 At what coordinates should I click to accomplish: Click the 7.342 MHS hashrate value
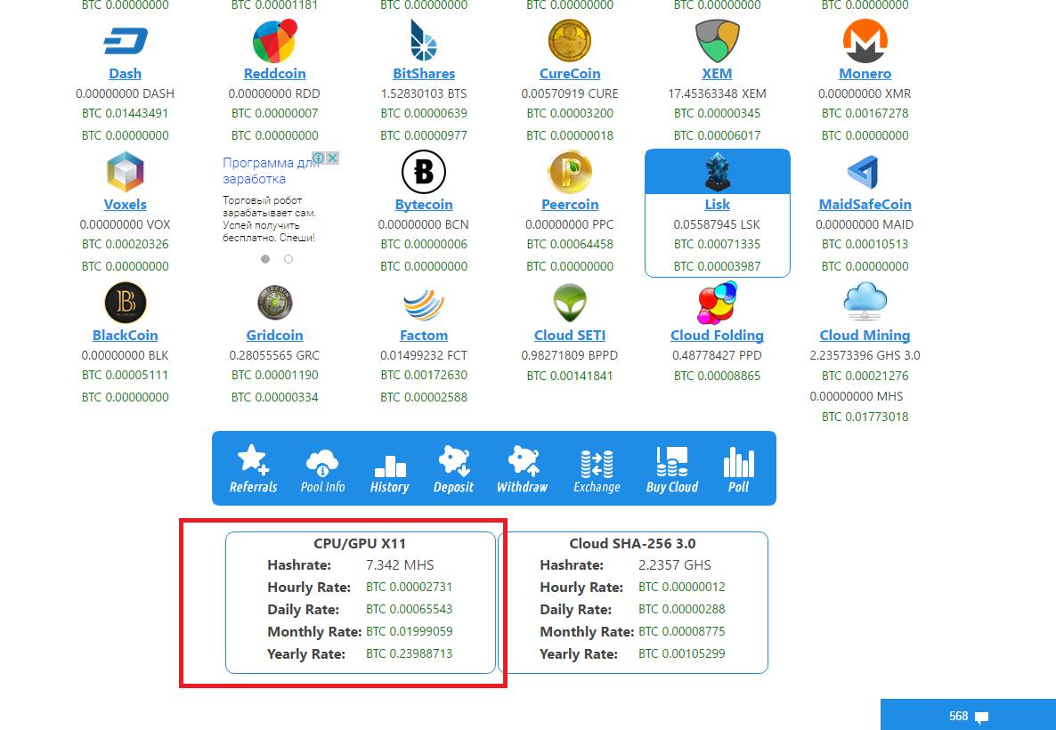click(400, 565)
